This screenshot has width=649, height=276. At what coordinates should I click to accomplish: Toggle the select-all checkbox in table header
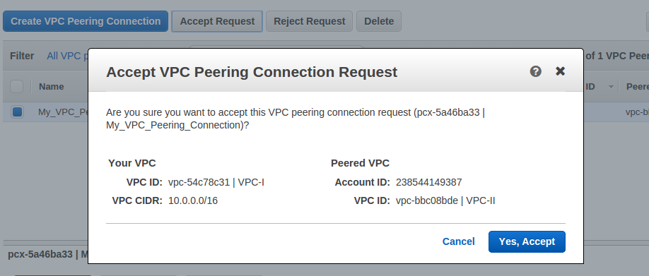click(x=16, y=87)
